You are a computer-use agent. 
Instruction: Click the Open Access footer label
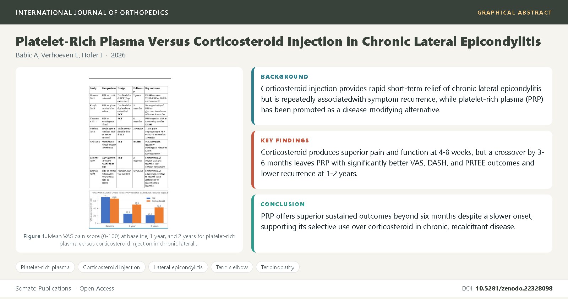(97, 288)
